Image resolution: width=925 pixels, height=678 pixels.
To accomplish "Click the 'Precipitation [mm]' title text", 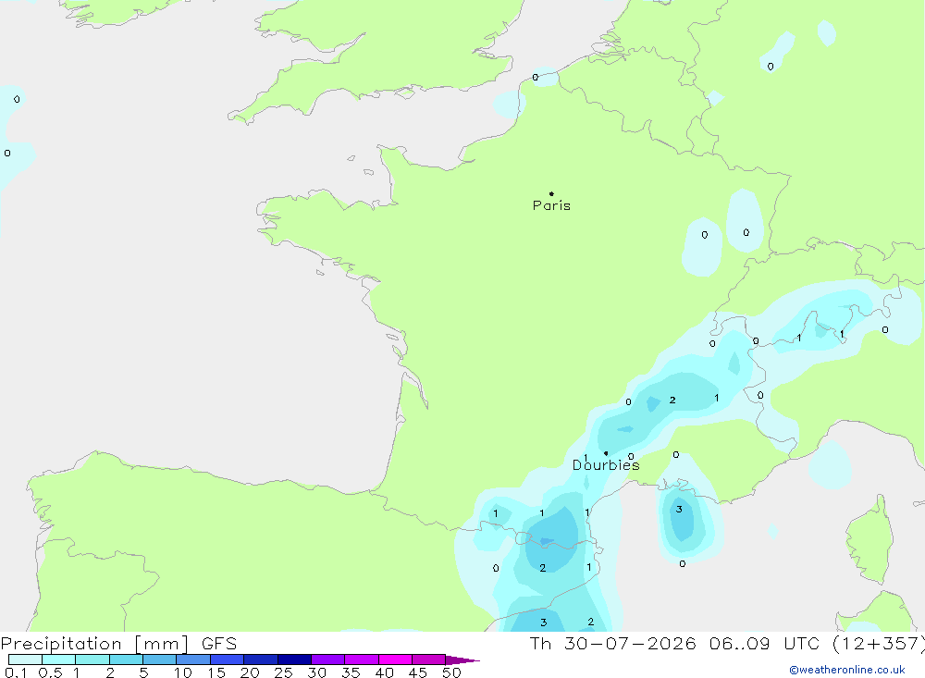I will (94, 644).
